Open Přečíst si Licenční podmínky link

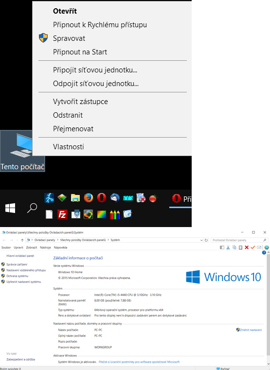tap(139, 362)
